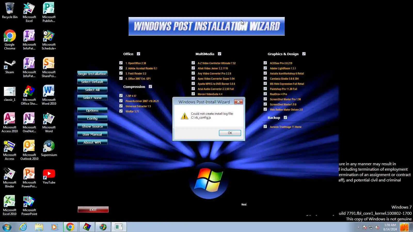Uncheck the Acronis TrueImage 11 Home checkbox

tap(265, 127)
